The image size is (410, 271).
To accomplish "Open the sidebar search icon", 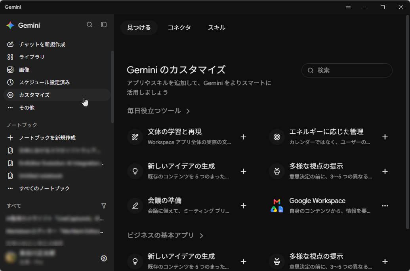I will 90,25.
